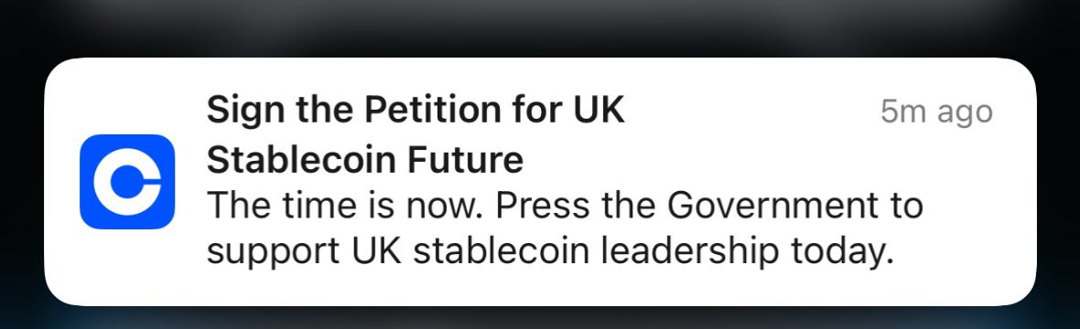Click the white C logo inside icon
The image size is (1080, 329).
127,182
